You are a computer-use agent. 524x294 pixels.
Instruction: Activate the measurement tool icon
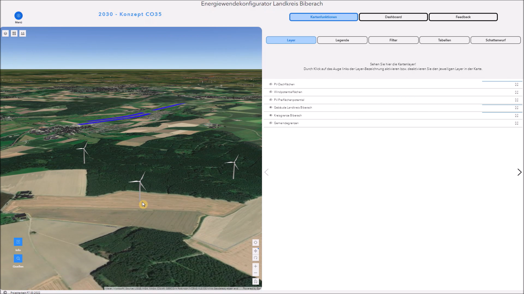click(23, 33)
